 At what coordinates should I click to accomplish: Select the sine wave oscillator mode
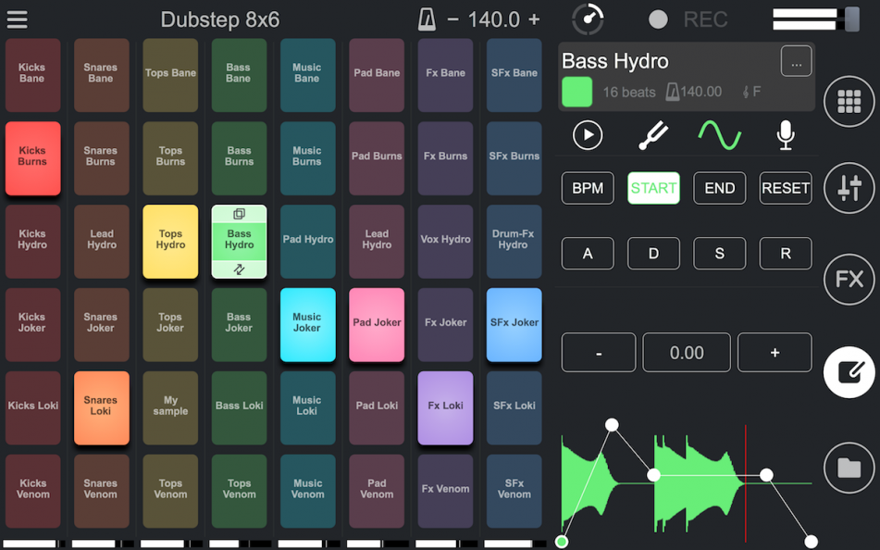[720, 134]
